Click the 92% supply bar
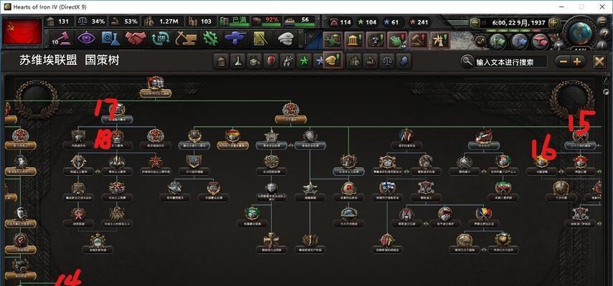Image resolution: width=613 pixels, height=286 pixels. [267, 22]
